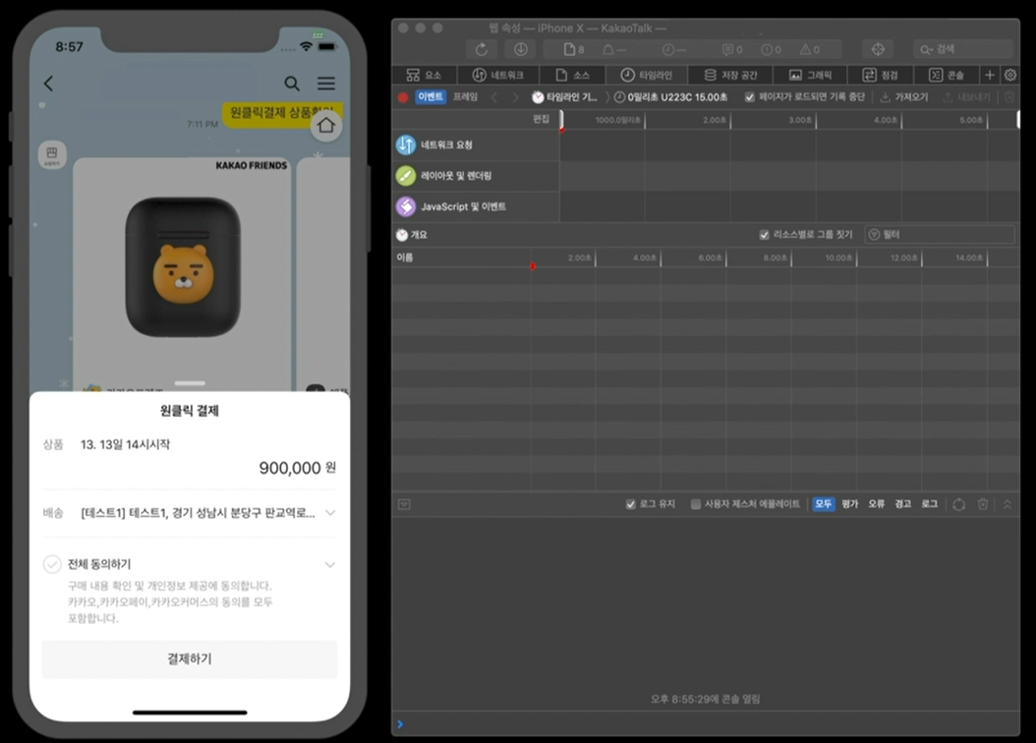This screenshot has width=1036, height=743.
Task: Select the 모두 console filter
Action: click(824, 504)
